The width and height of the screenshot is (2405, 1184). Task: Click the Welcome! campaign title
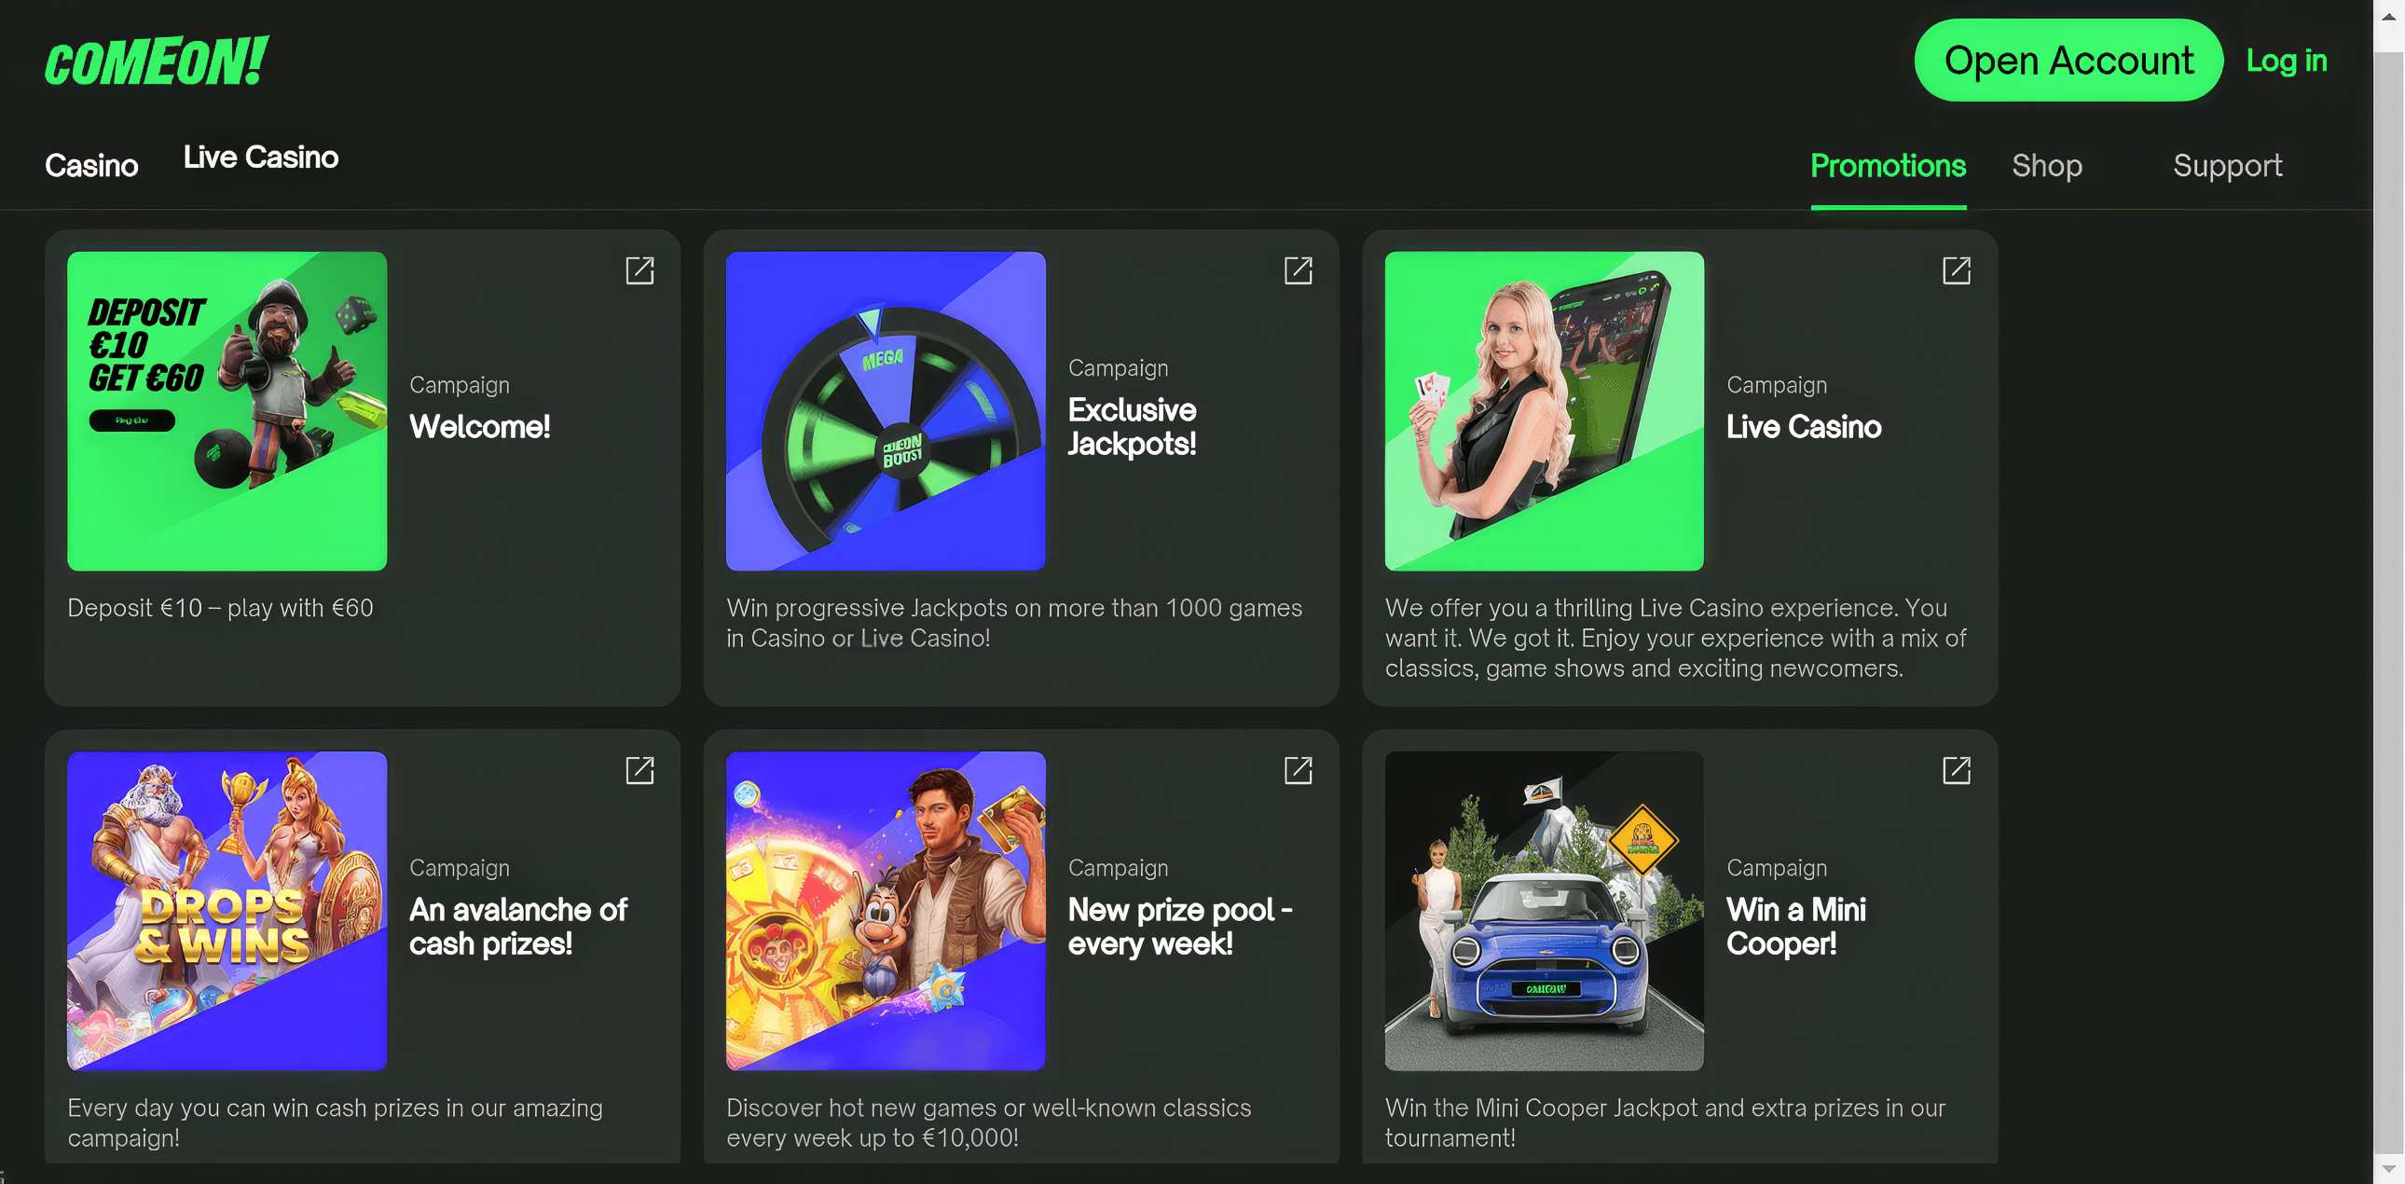tap(480, 427)
